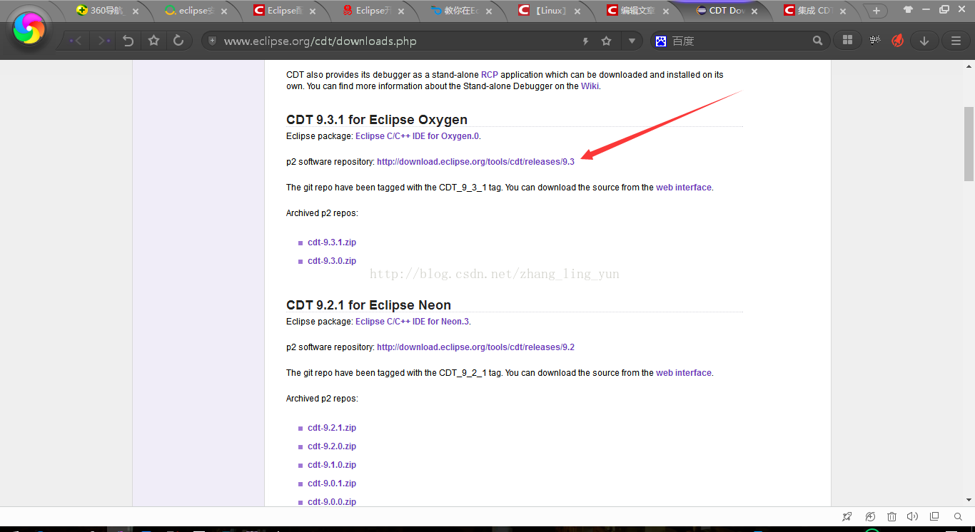Image resolution: width=975 pixels, height=532 pixels.
Task: Expand the address bar dropdown arrow
Action: 632,41
